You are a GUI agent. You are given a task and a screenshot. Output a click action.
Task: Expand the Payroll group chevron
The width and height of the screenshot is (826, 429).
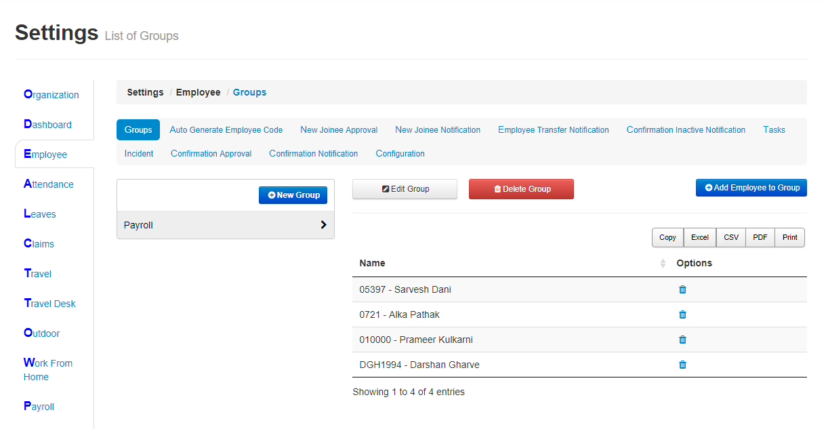323,225
